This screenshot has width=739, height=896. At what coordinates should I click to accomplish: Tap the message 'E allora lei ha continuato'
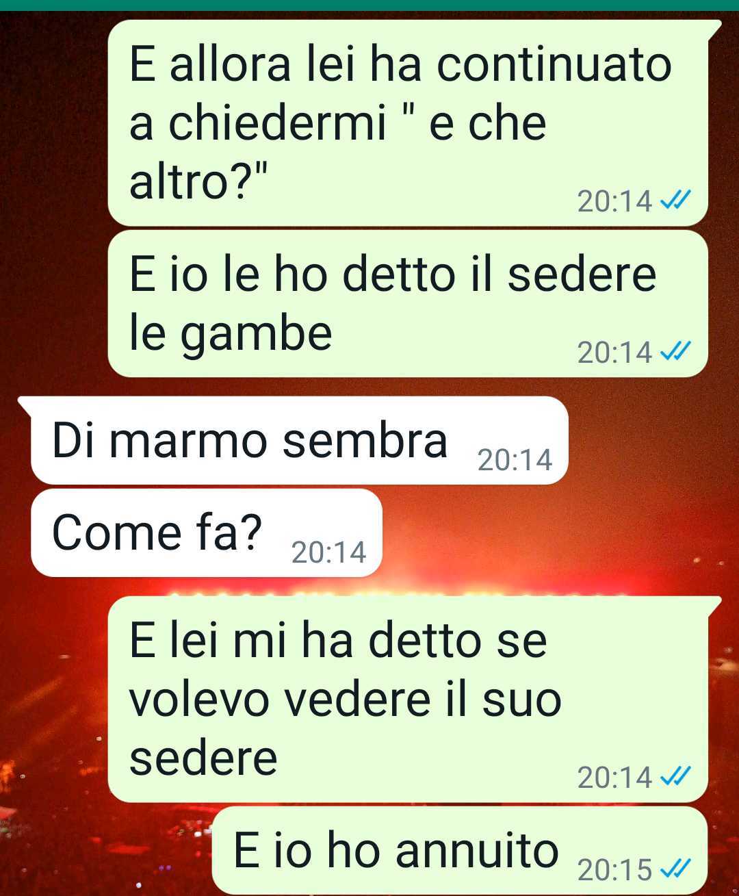pos(408,123)
